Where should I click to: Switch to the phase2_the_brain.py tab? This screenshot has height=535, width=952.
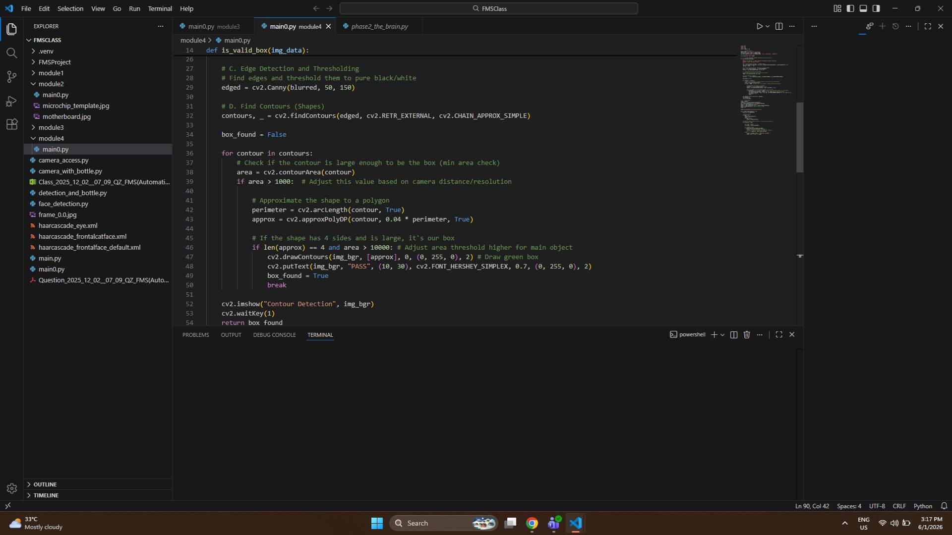[x=379, y=26]
